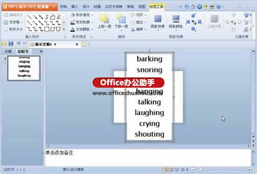Redo the action

click(25, 44)
